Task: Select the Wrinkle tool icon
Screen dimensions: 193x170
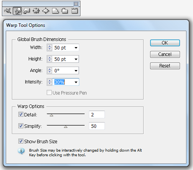Action: click(x=75, y=11)
